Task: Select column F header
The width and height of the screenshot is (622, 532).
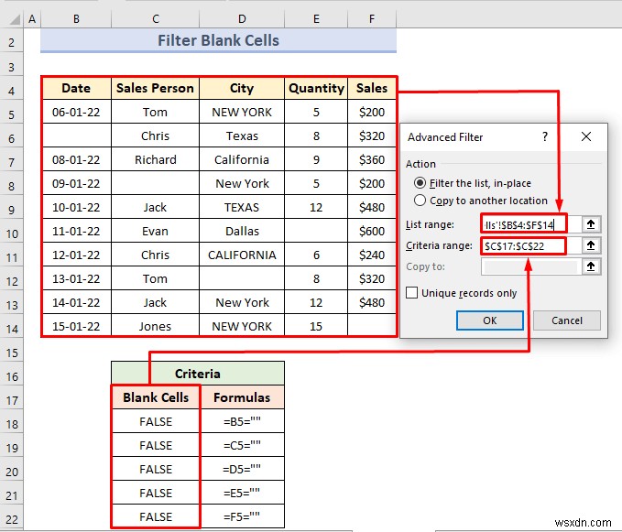Action: coord(372,19)
